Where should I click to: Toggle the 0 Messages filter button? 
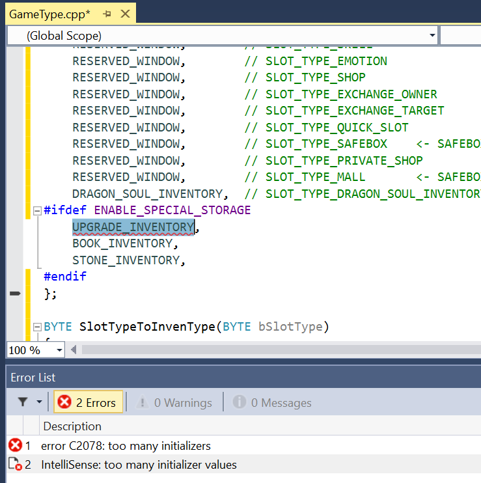[x=272, y=402]
